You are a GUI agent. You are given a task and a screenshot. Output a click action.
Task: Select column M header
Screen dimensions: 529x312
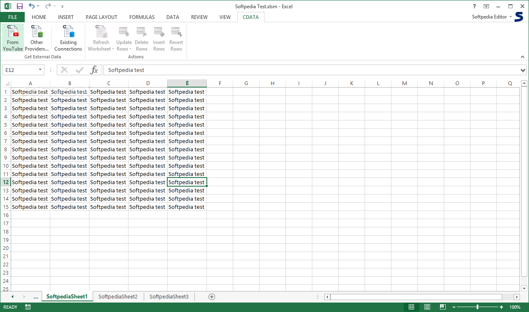point(404,83)
